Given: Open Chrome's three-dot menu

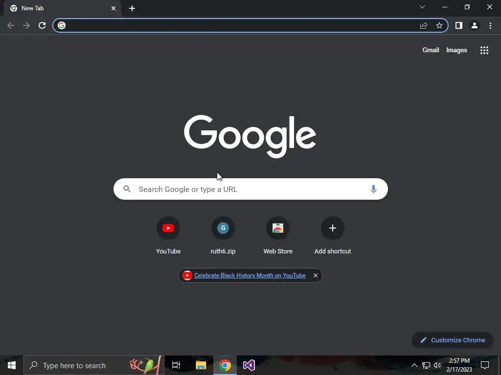Looking at the screenshot, I should point(490,25).
